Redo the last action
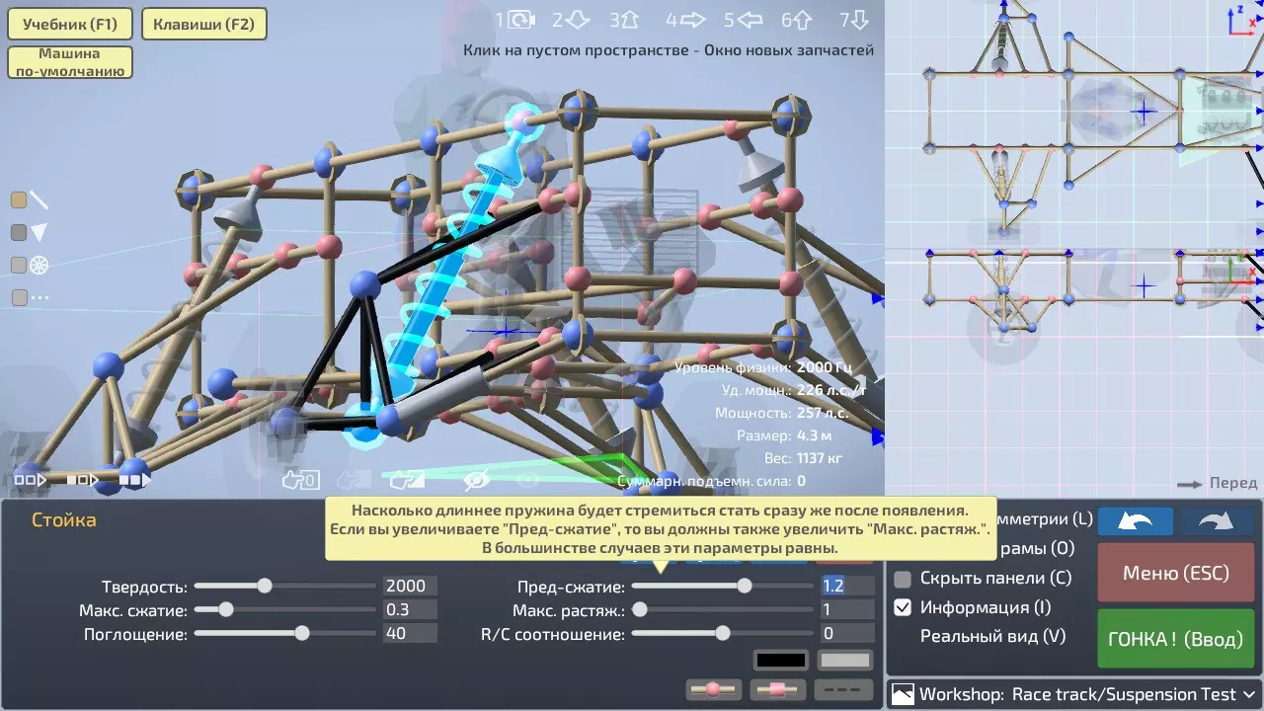Image resolution: width=1264 pixels, height=711 pixels. (x=1218, y=520)
